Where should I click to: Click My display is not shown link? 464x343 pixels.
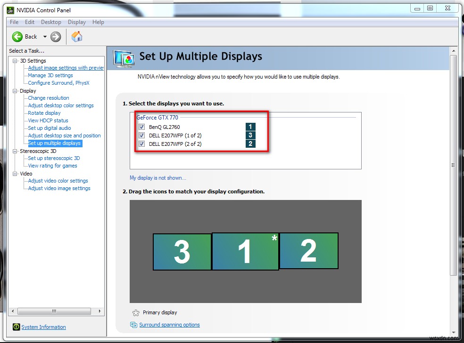pos(157,178)
